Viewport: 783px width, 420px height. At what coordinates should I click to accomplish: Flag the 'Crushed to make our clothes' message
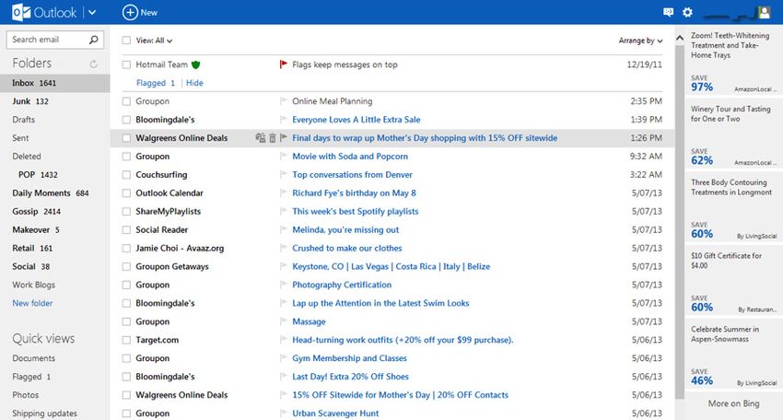(284, 248)
